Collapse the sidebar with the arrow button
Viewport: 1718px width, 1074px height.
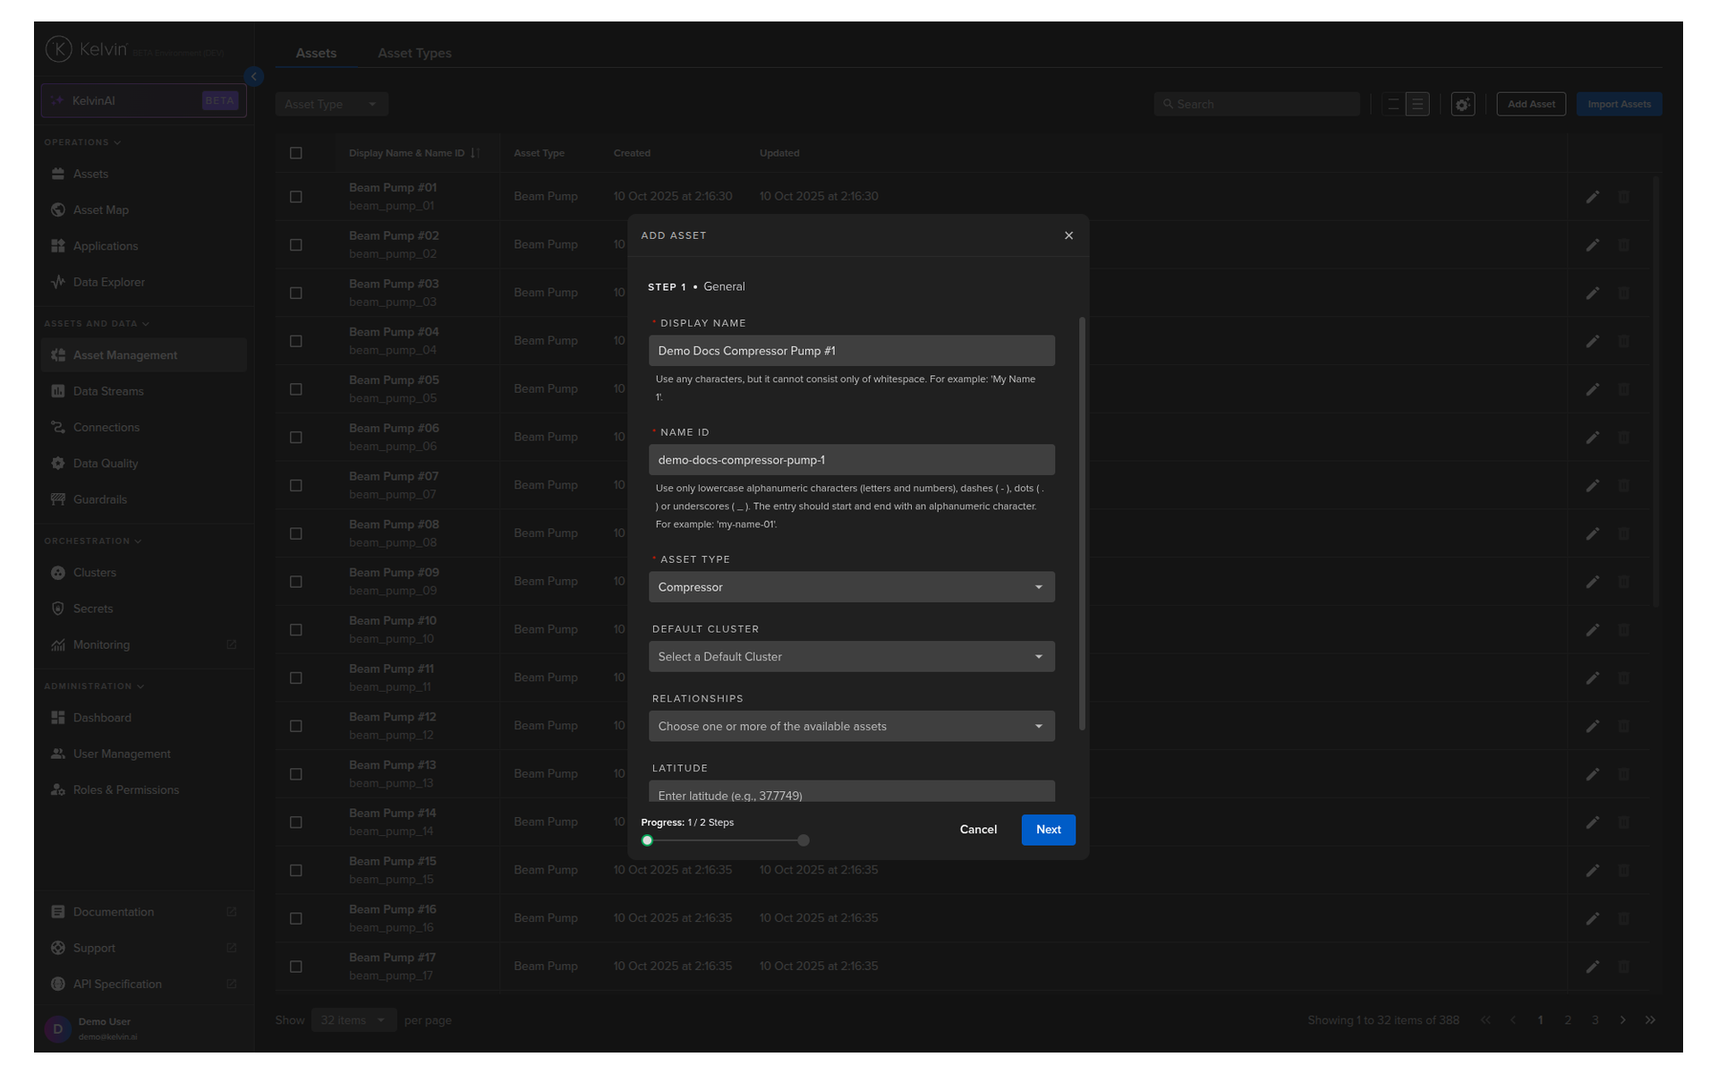point(254,77)
